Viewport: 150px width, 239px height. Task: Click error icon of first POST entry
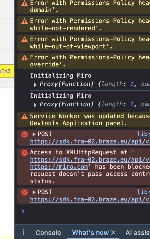pyautogui.click(x=25, y=134)
